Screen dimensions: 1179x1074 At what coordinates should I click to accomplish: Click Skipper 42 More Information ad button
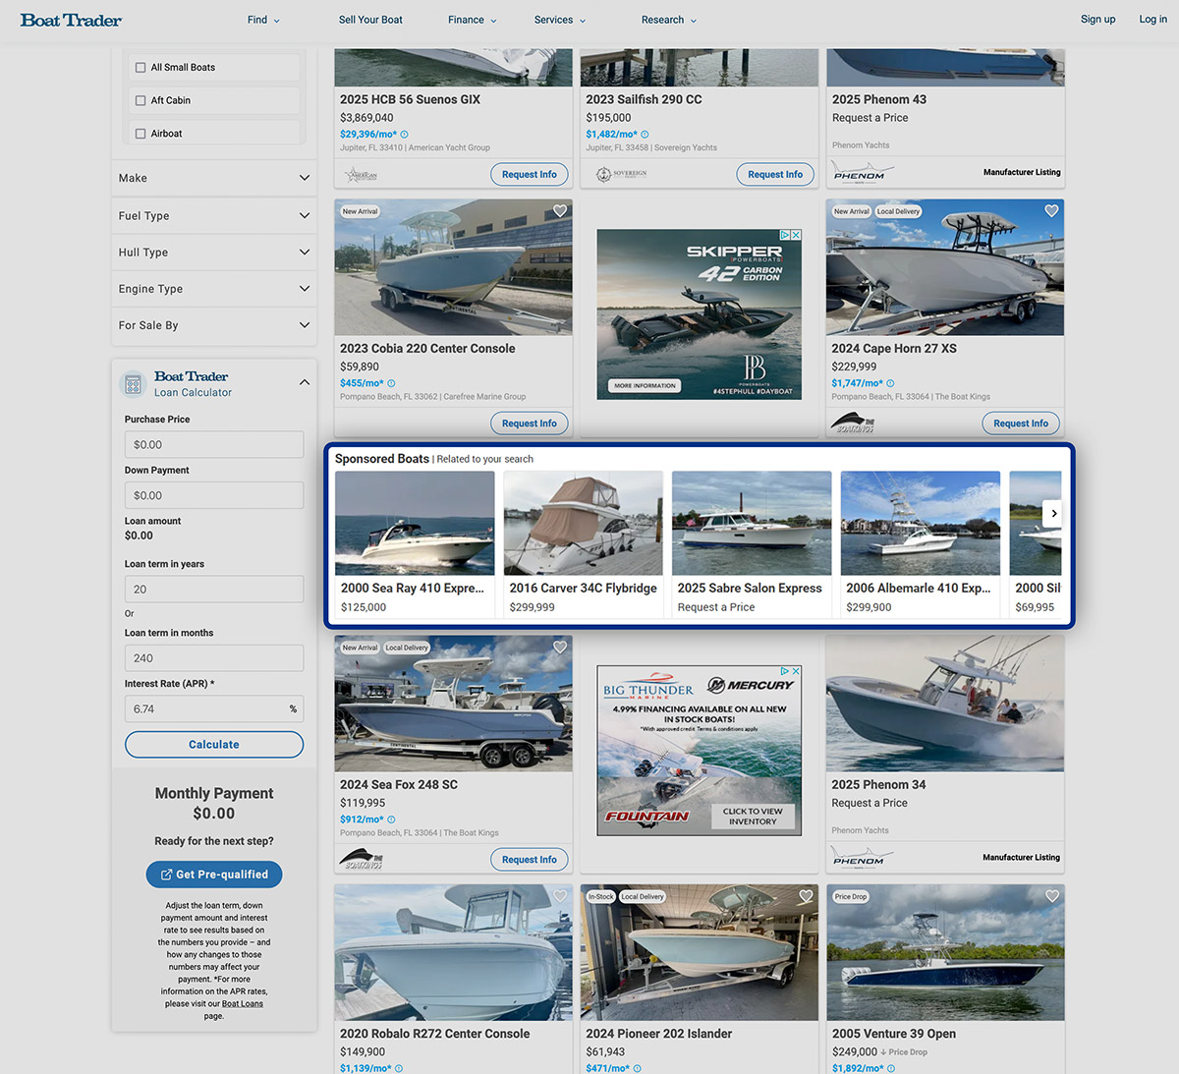coord(645,386)
